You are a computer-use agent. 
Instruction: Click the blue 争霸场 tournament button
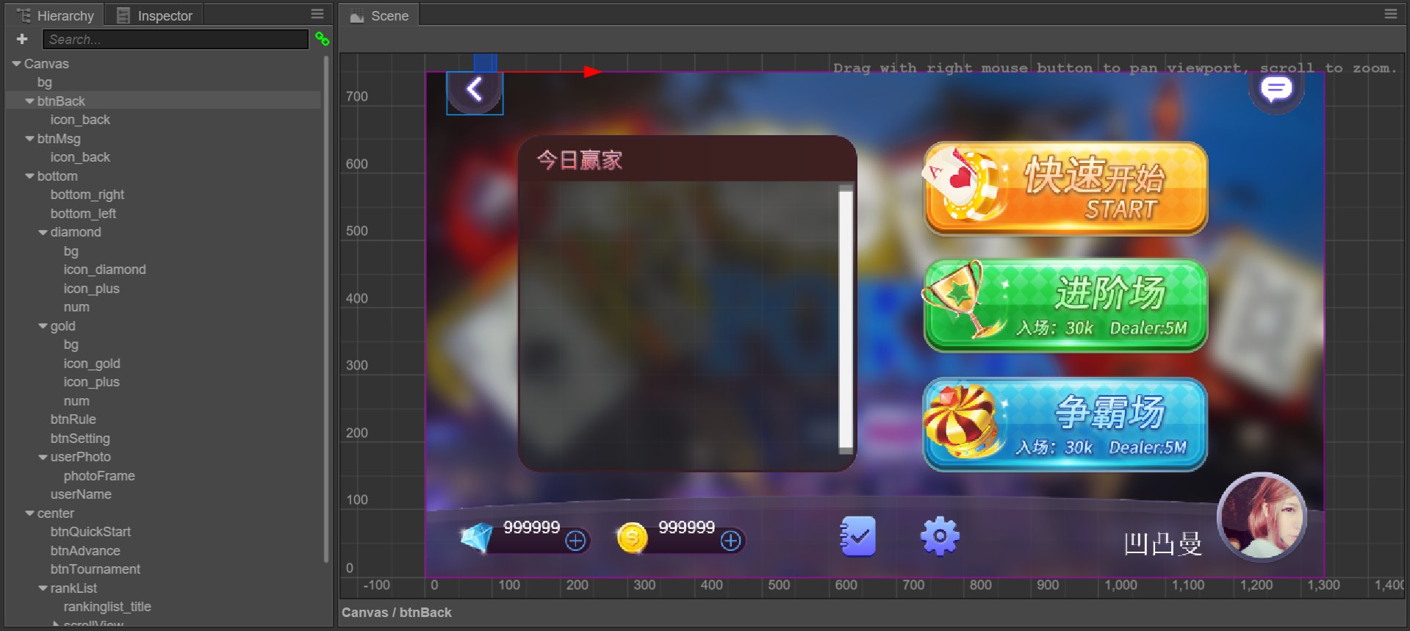coord(1065,425)
